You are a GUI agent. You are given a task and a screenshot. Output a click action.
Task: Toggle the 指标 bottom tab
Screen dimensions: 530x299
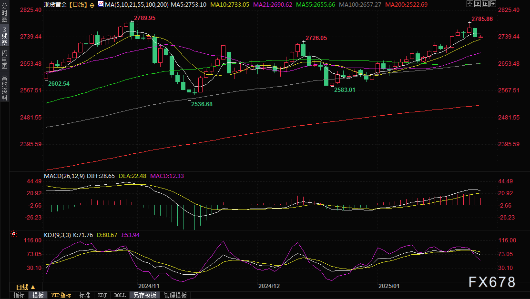tap(19, 295)
